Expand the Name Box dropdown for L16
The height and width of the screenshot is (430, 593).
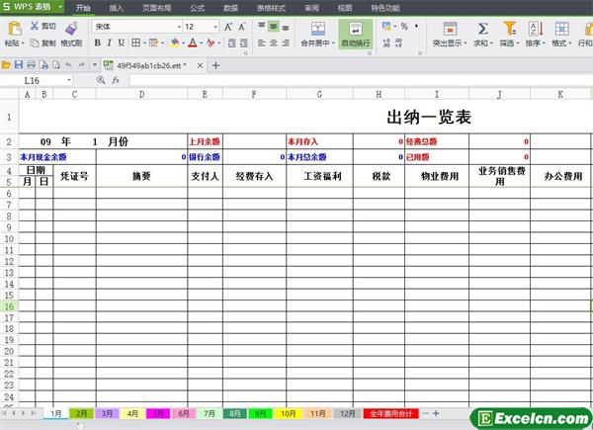[69, 79]
